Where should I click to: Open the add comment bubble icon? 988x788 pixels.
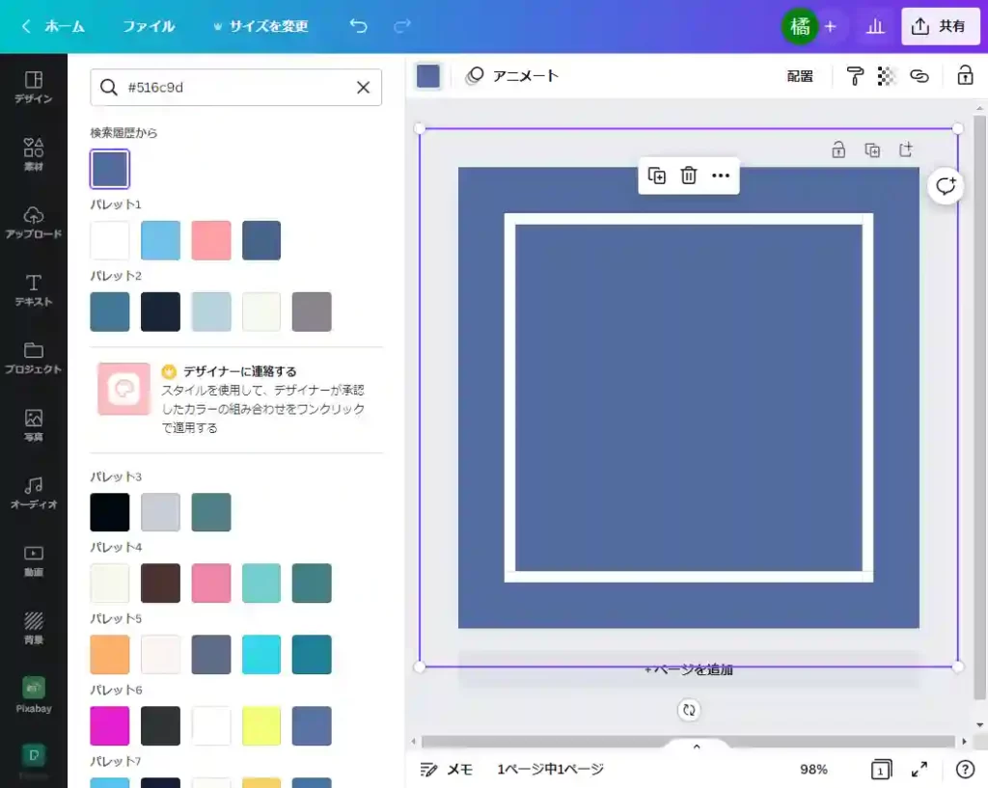pyautogui.click(x=946, y=186)
